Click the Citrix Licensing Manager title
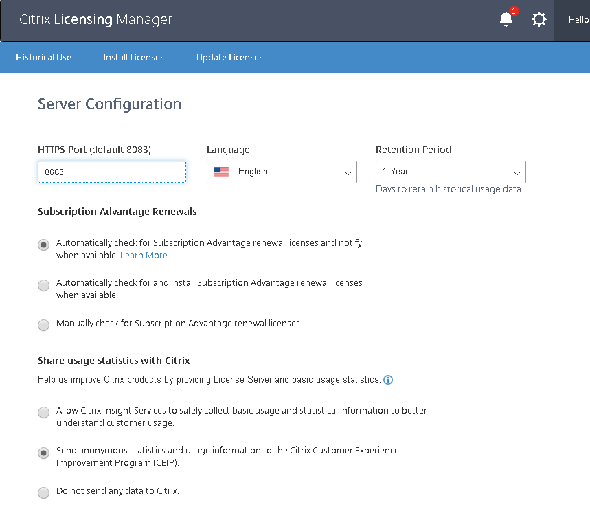 (x=95, y=20)
